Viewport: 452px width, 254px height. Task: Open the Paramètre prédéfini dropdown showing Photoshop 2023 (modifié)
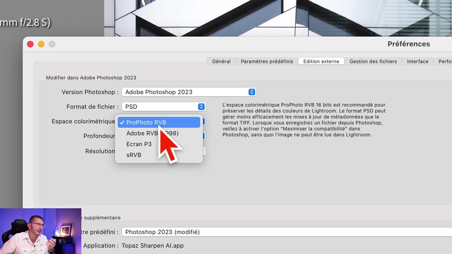pos(287,232)
